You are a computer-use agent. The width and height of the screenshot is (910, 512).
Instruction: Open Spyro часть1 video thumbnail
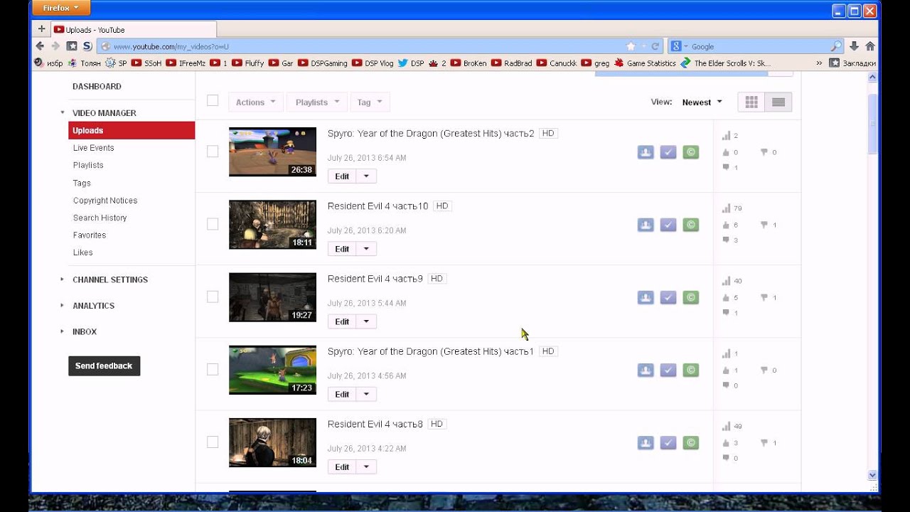coord(272,370)
